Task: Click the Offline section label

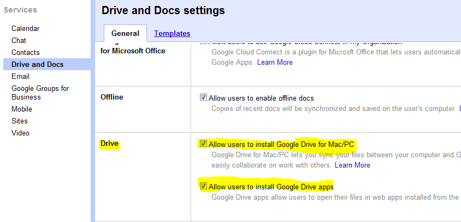Action: click(112, 97)
